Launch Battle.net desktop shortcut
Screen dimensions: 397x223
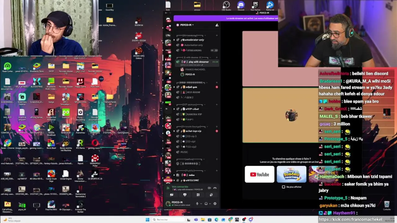[270, 6]
